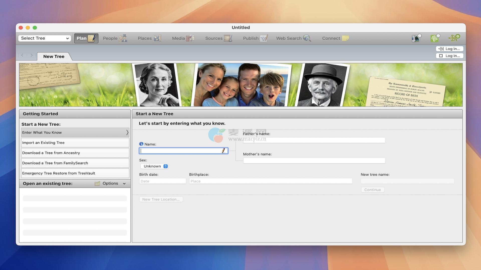Select the New Tree tab
Viewport: 481px width, 270px height.
(54, 56)
